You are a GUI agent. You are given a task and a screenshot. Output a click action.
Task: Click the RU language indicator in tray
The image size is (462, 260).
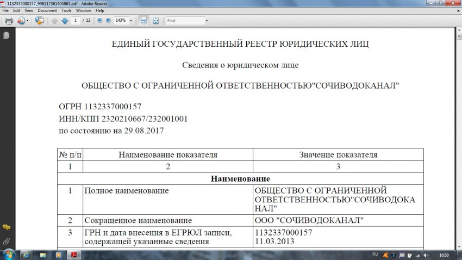(375, 254)
